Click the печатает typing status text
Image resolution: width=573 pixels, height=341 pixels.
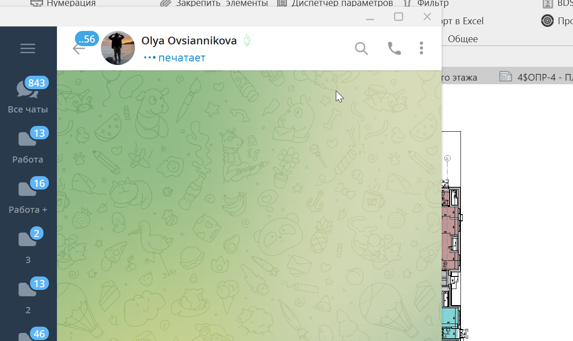(x=182, y=58)
